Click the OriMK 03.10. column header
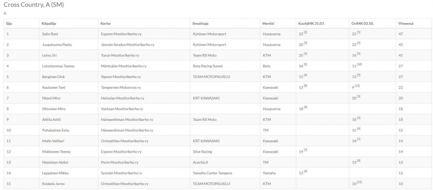This screenshot has height=190, width=433. [363, 24]
